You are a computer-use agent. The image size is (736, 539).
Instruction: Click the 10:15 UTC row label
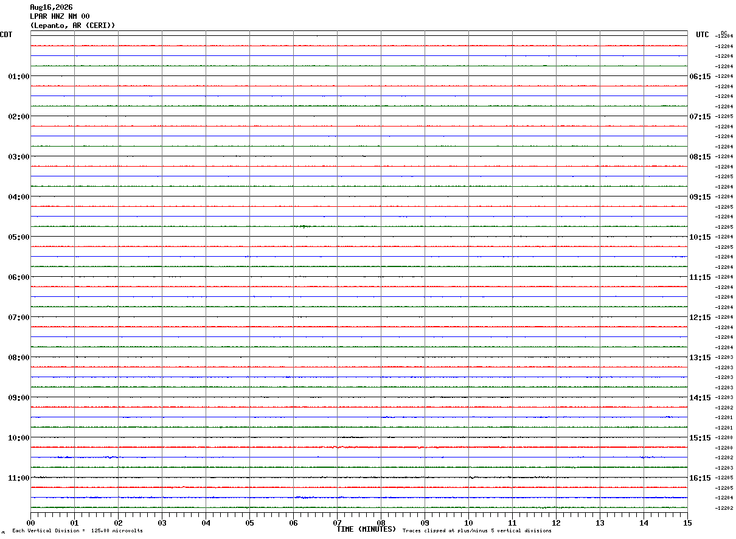[700, 237]
